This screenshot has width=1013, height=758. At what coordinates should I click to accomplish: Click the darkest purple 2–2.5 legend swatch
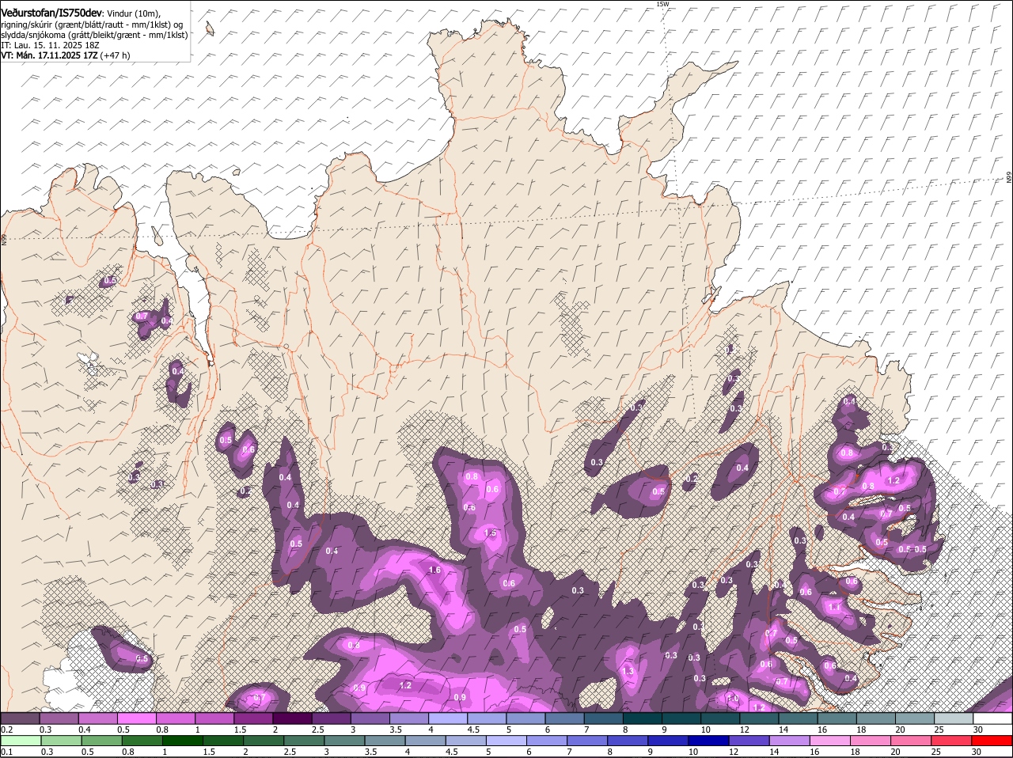tap(292, 718)
